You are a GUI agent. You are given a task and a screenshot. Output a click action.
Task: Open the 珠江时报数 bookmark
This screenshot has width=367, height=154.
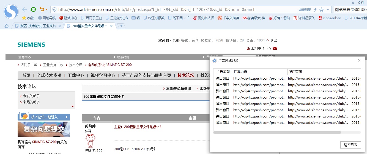tap(154, 18)
